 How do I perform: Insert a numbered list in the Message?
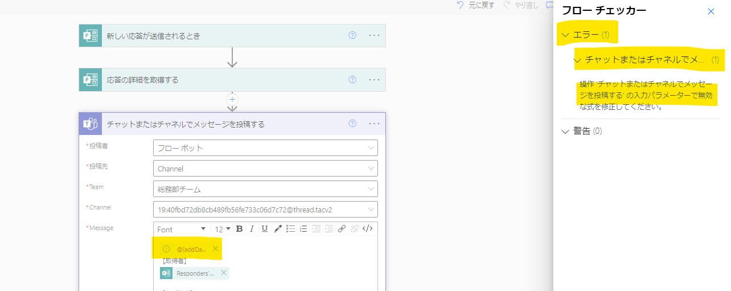click(303, 229)
